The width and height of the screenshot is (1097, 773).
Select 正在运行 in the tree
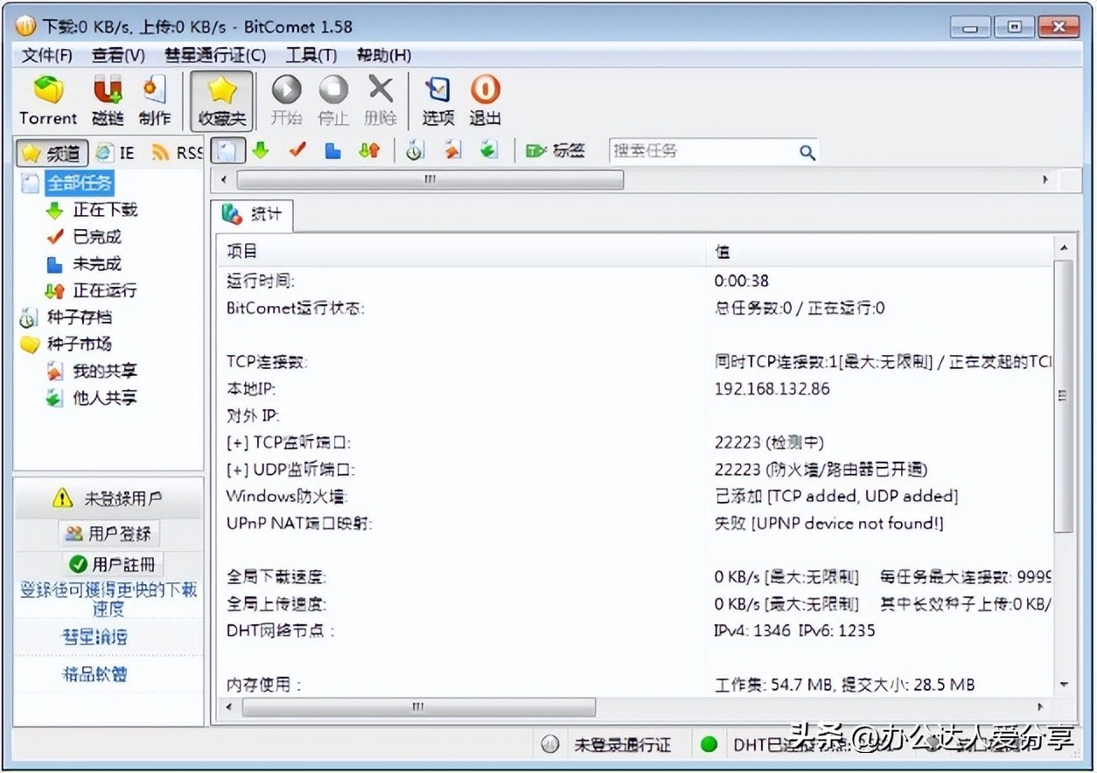105,290
